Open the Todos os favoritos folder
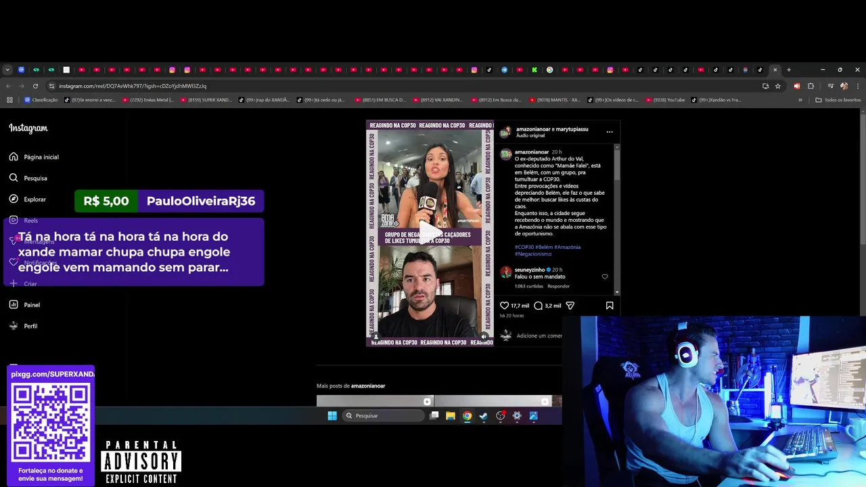The width and height of the screenshot is (866, 487). [838, 100]
